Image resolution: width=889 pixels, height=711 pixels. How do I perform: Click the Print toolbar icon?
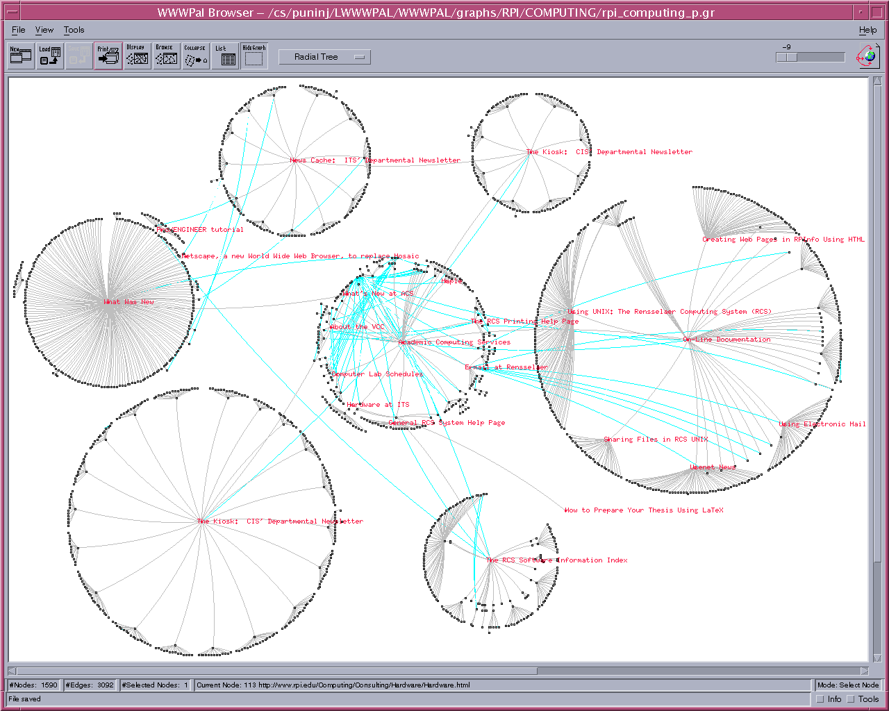[108, 56]
